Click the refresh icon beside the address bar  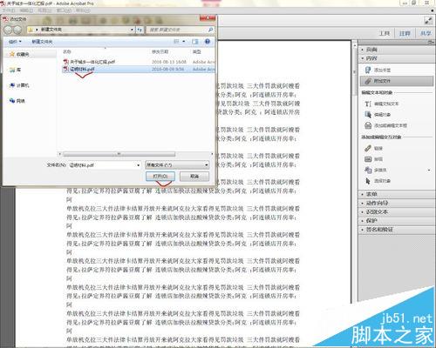click(140, 30)
